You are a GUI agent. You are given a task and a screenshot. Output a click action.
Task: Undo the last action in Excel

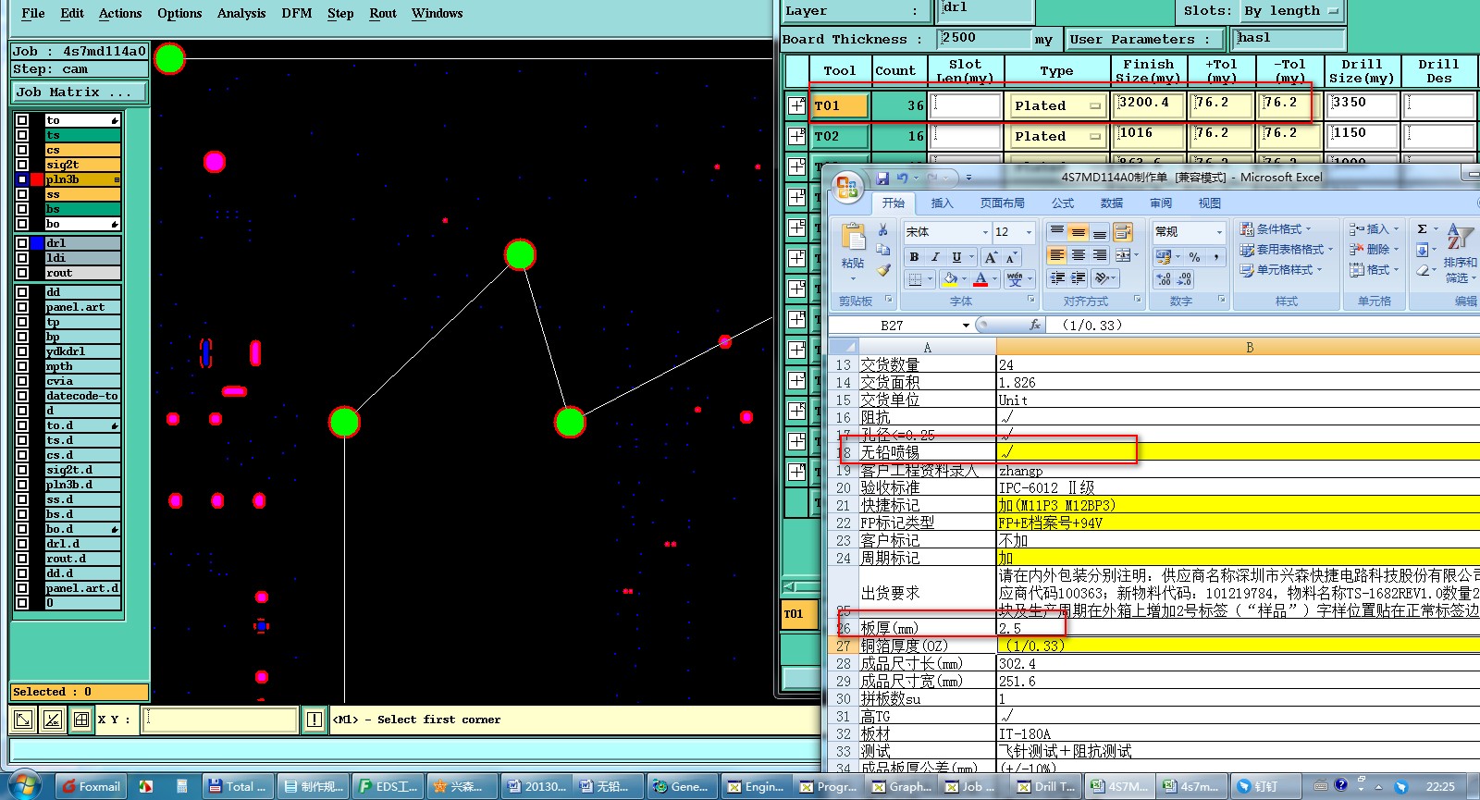(x=902, y=178)
